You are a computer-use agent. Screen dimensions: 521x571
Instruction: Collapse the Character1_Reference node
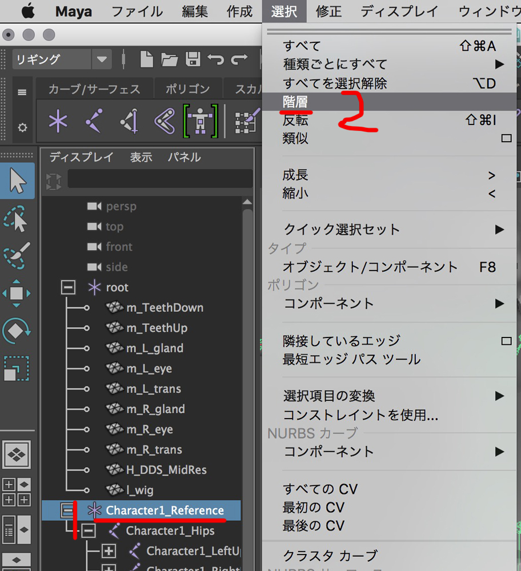pos(68,510)
